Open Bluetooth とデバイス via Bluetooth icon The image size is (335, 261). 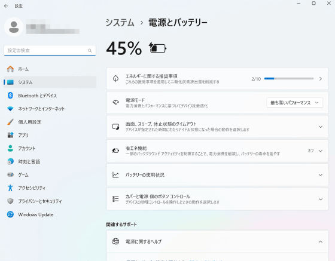click(10, 96)
